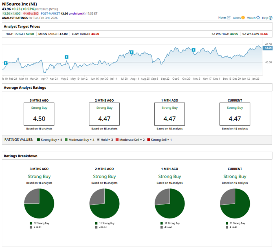This screenshot has height=250, width=275.
Task: Select the earnings E marker near Aug 11
Action: (131, 52)
